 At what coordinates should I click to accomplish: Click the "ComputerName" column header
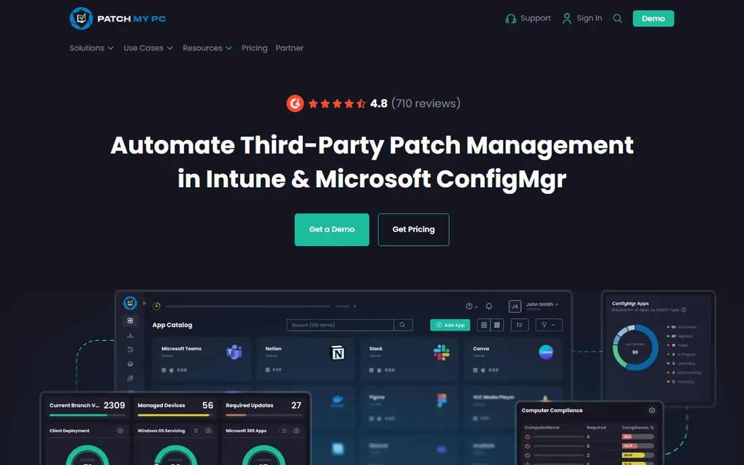click(x=542, y=428)
